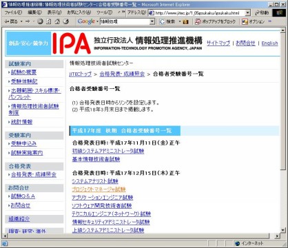
Task: Click the Google toolbar news icon beside 検索
Action: tap(185, 22)
